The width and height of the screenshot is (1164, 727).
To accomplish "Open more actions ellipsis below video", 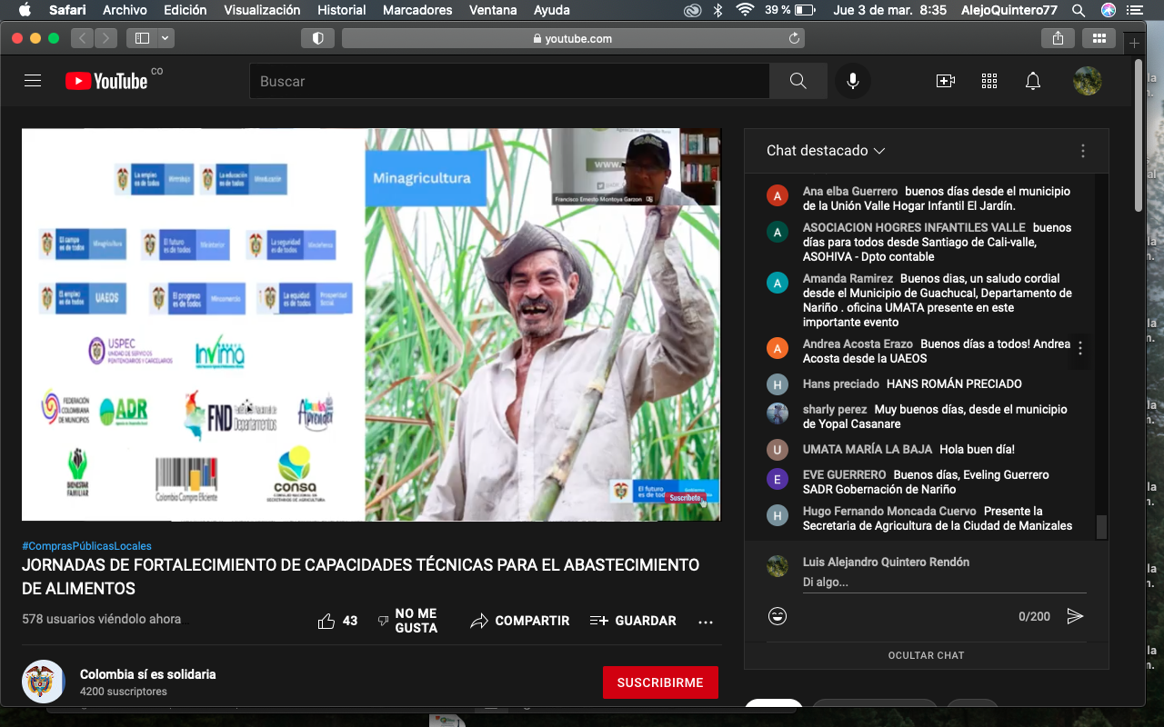I will pos(706,622).
